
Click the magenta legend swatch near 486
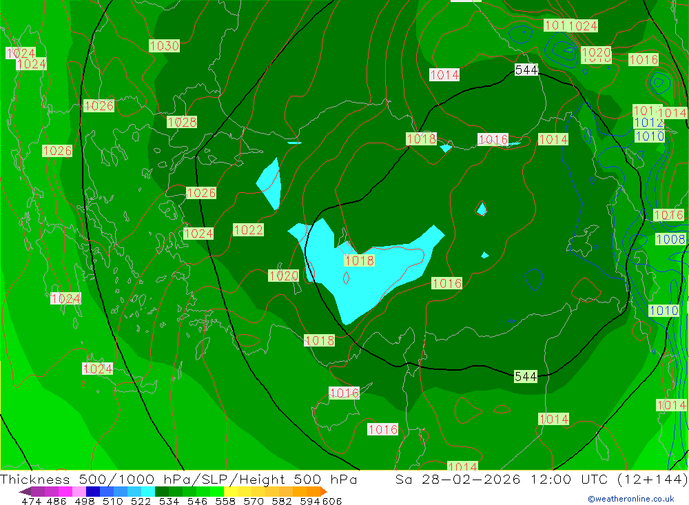(x=65, y=491)
